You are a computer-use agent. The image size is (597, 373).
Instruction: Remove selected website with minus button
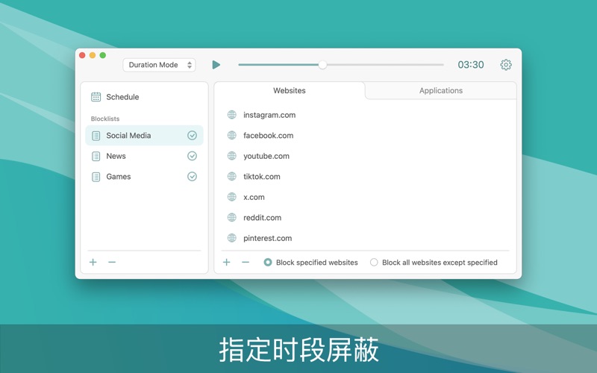click(246, 263)
